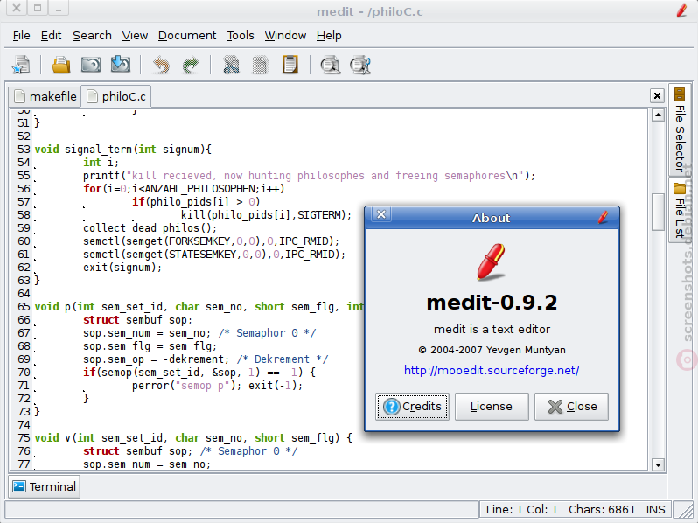Click the medit-0.9.2 version heading

tap(492, 303)
